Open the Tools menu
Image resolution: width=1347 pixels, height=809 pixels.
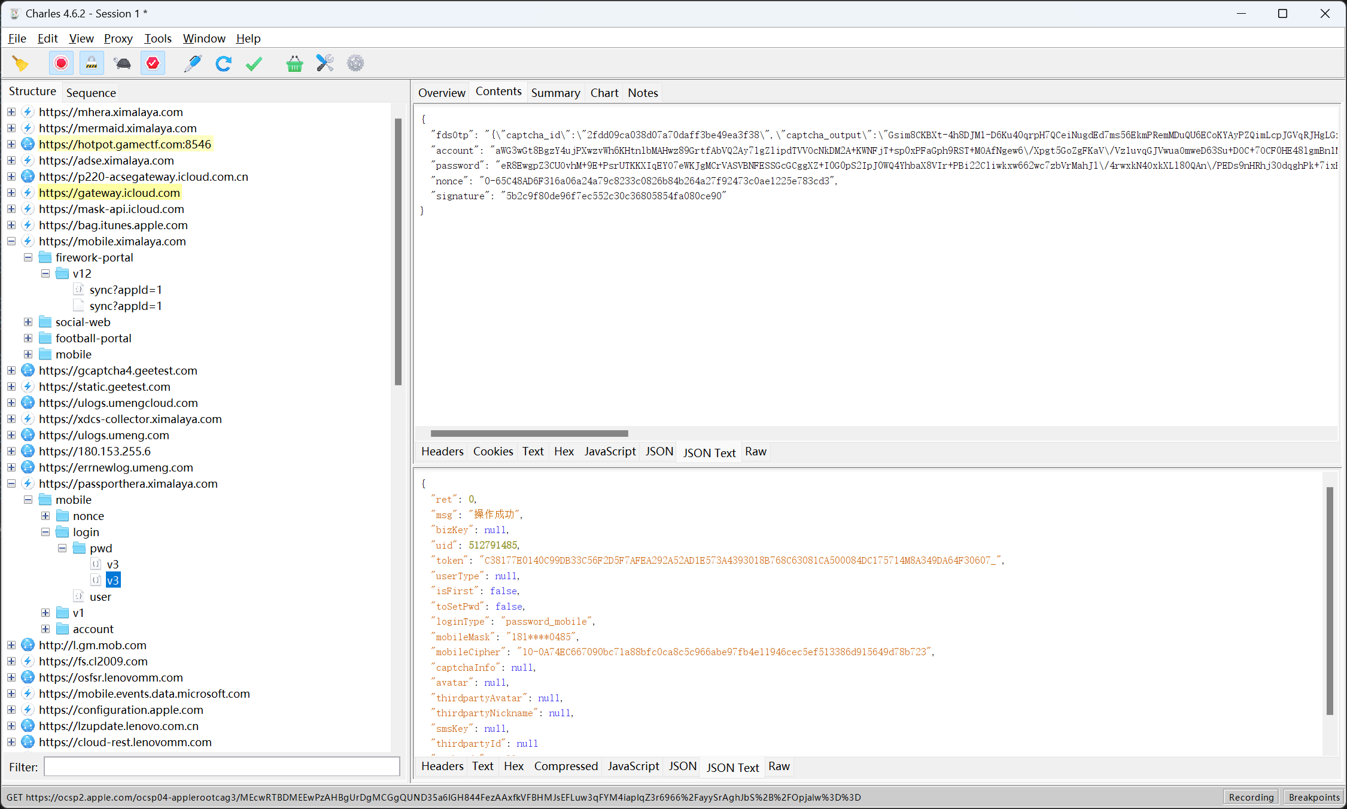157,38
